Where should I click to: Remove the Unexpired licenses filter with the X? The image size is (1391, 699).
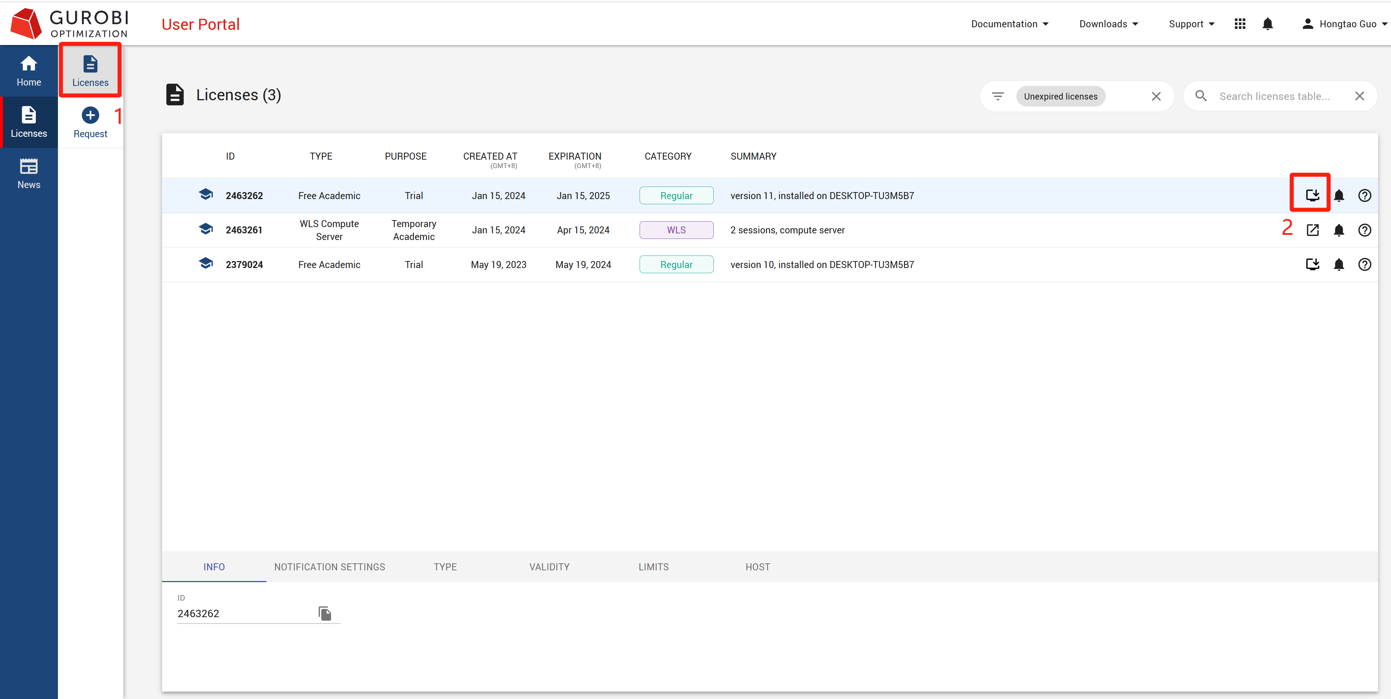(x=1156, y=96)
